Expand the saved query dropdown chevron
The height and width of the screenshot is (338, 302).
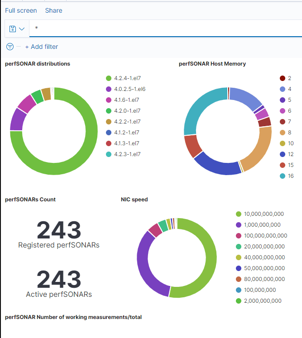[x=22, y=29]
